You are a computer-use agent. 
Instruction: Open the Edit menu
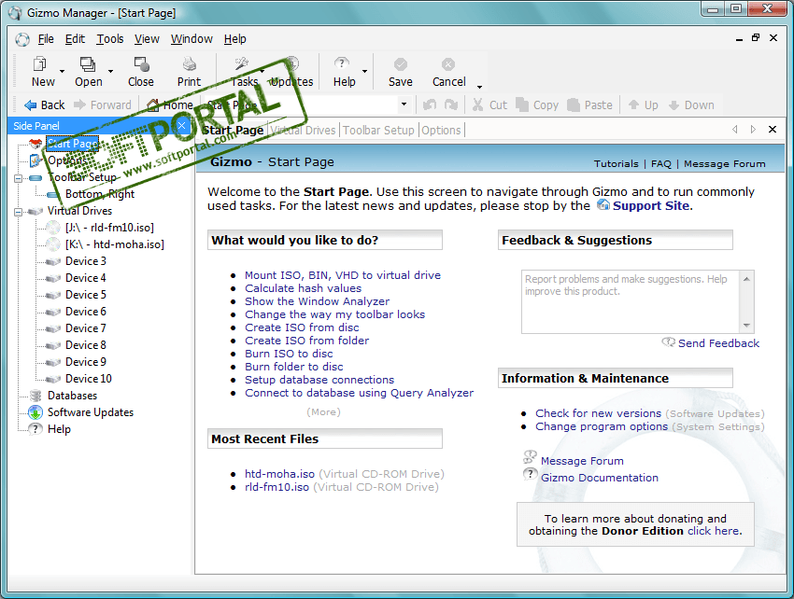pos(75,39)
